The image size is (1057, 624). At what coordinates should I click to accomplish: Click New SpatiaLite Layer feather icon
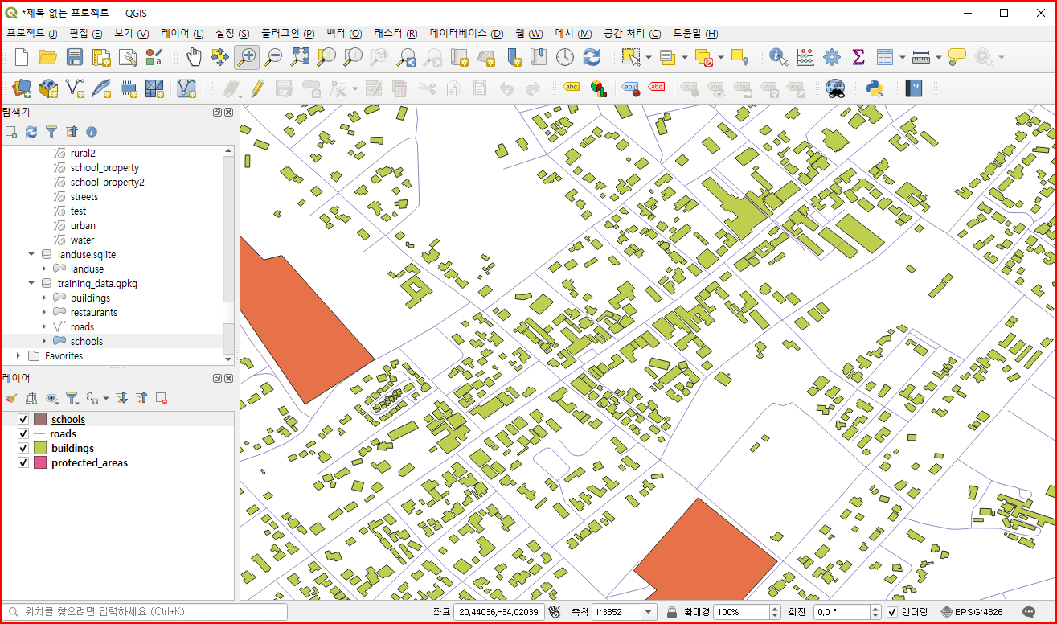(101, 88)
